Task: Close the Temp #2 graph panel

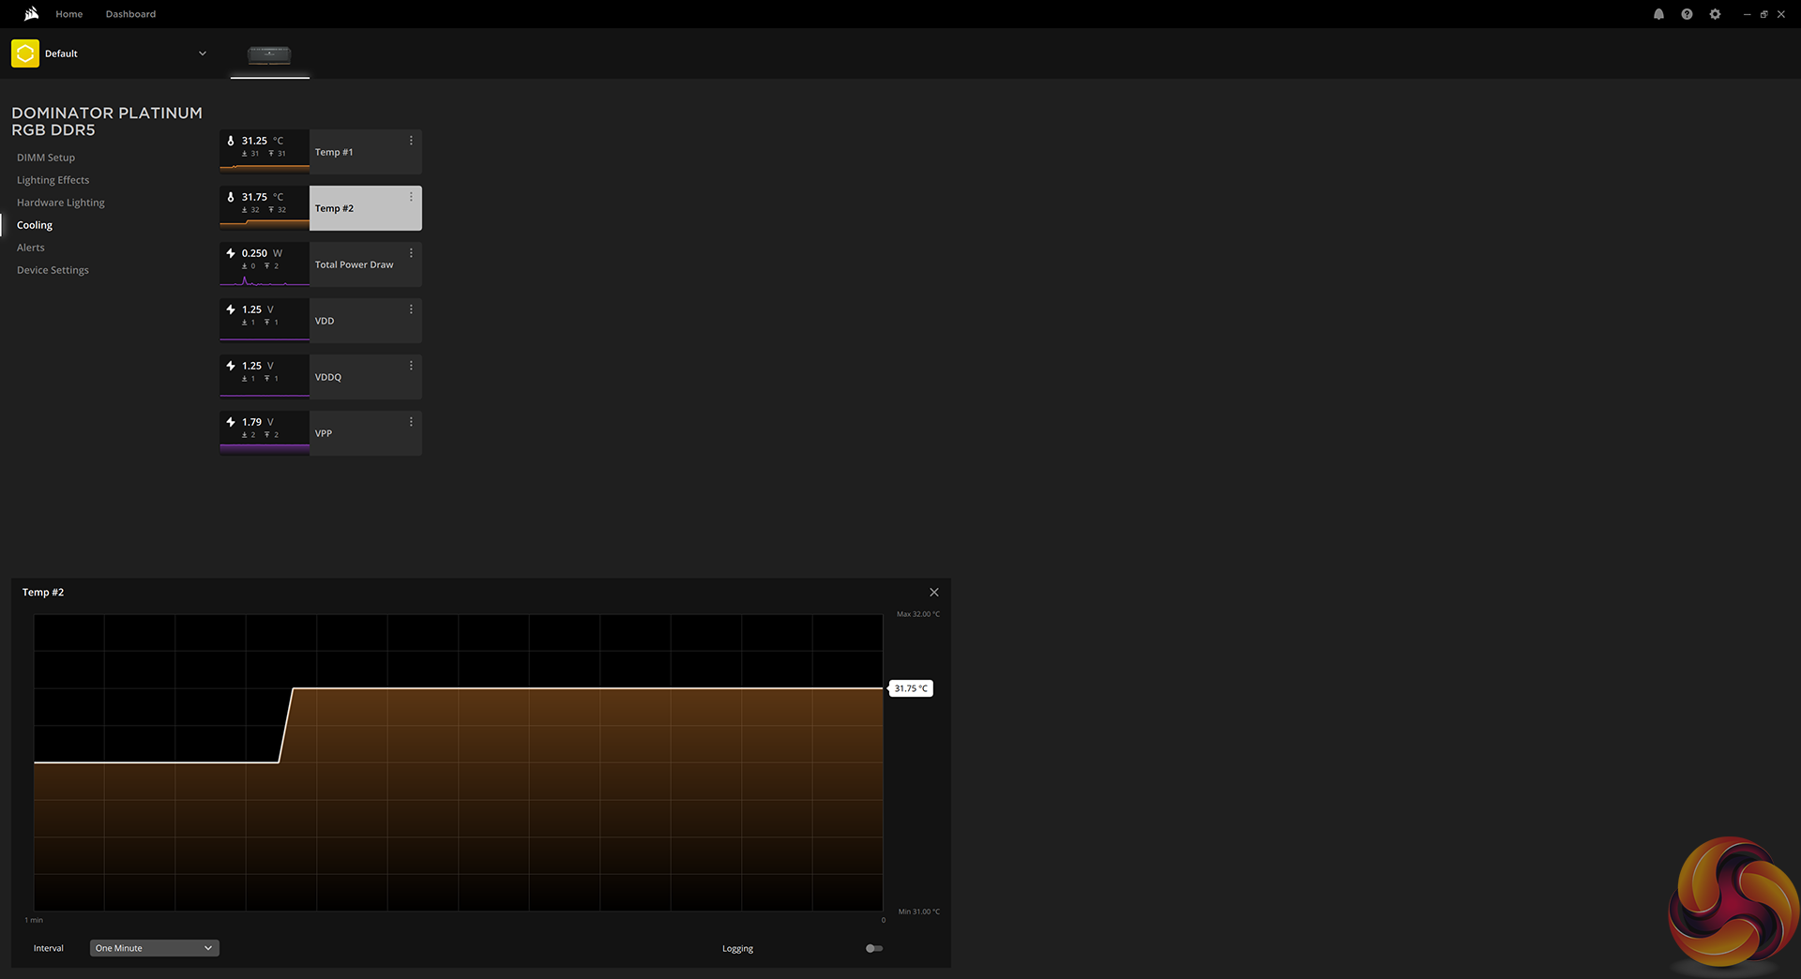Action: coord(934,593)
